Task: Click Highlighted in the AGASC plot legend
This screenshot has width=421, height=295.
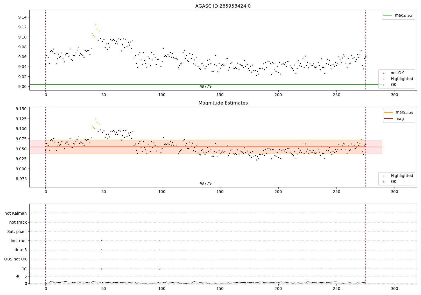Action: pyautogui.click(x=398, y=79)
